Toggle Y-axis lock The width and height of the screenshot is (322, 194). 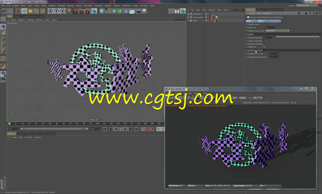(x=56, y=11)
